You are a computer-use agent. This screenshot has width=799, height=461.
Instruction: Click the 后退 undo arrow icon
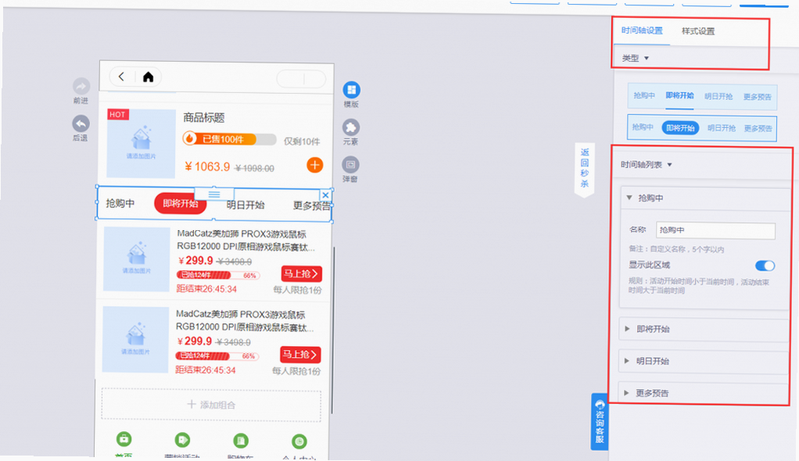coord(81,123)
